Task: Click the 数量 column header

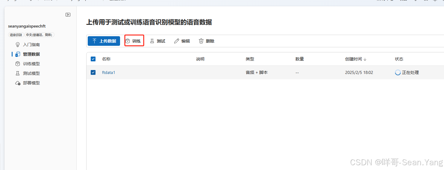Action: (x=300, y=59)
